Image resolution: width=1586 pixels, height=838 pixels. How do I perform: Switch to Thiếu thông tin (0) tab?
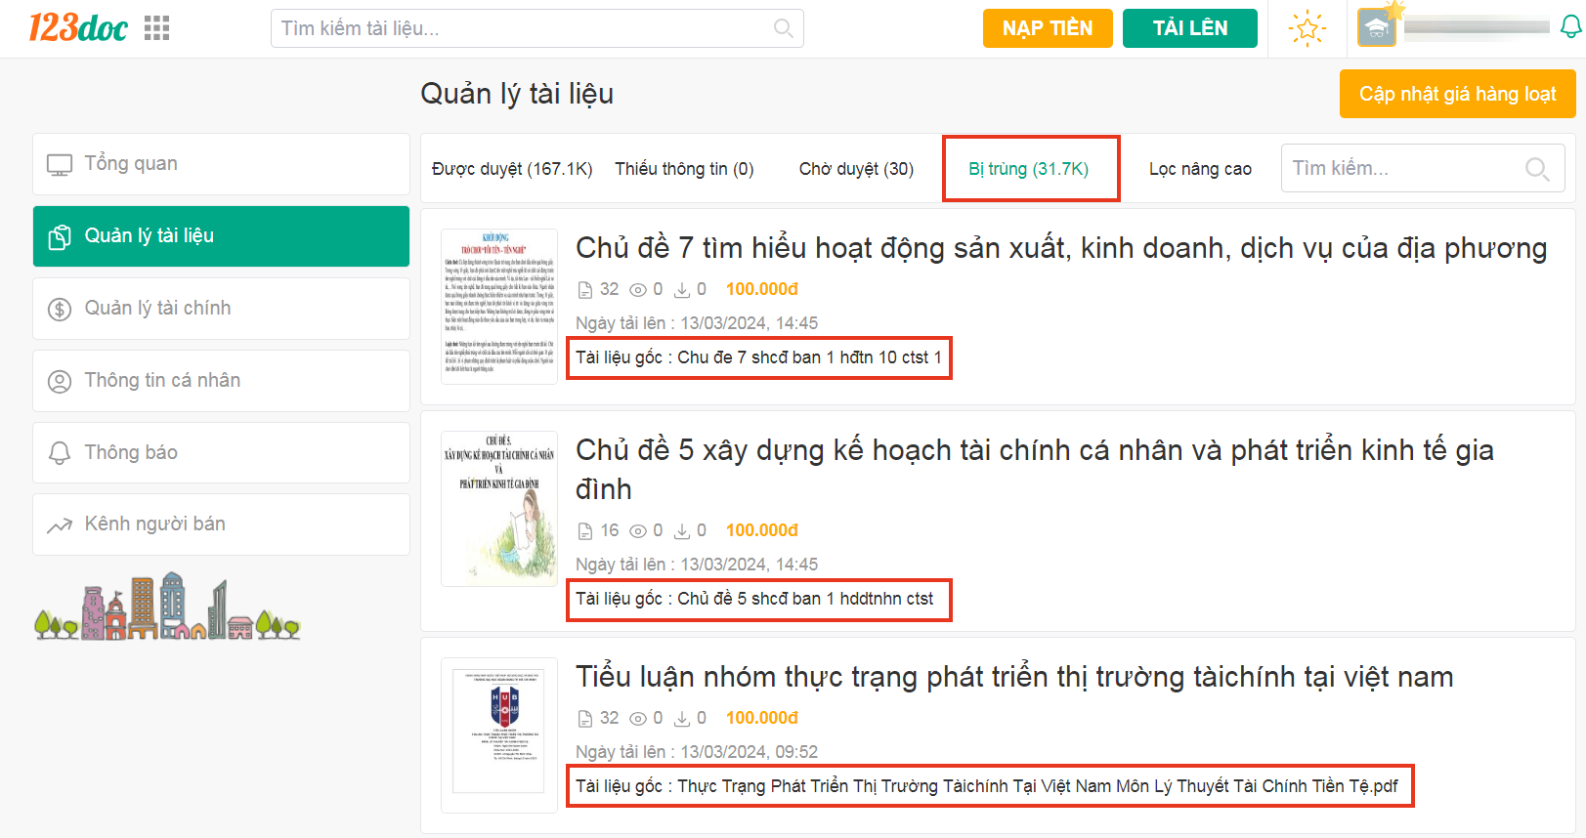(x=684, y=169)
